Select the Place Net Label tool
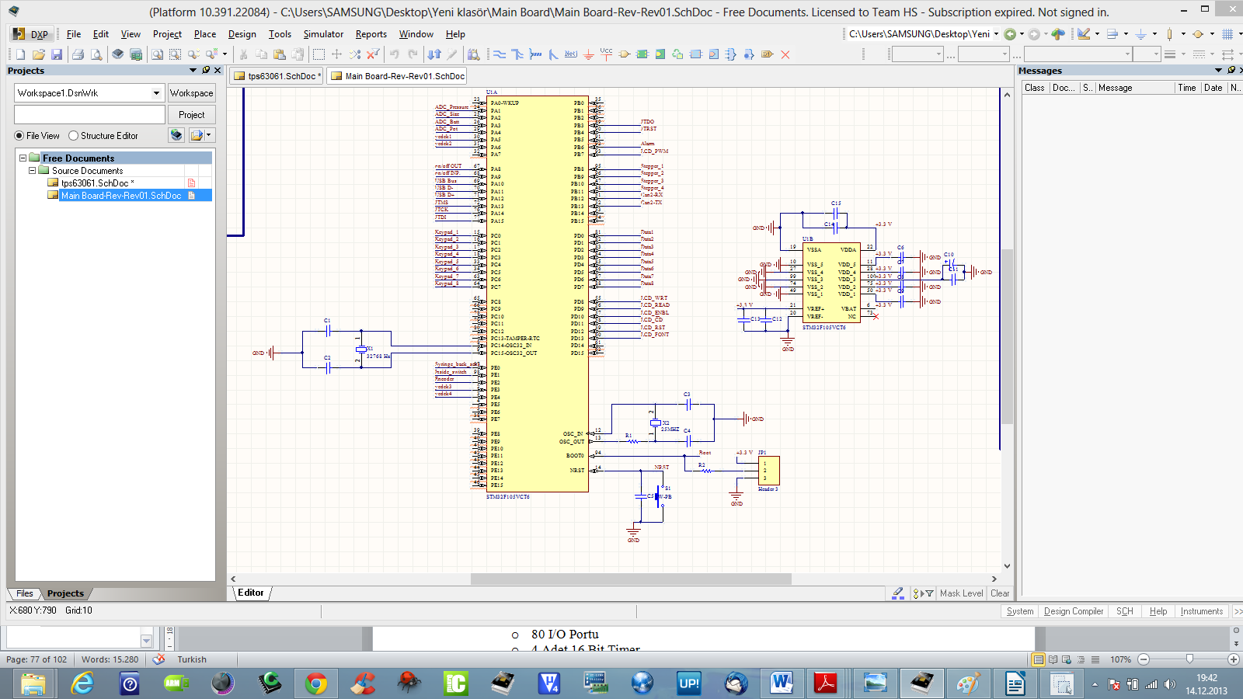This screenshot has height=699, width=1243. click(x=571, y=54)
